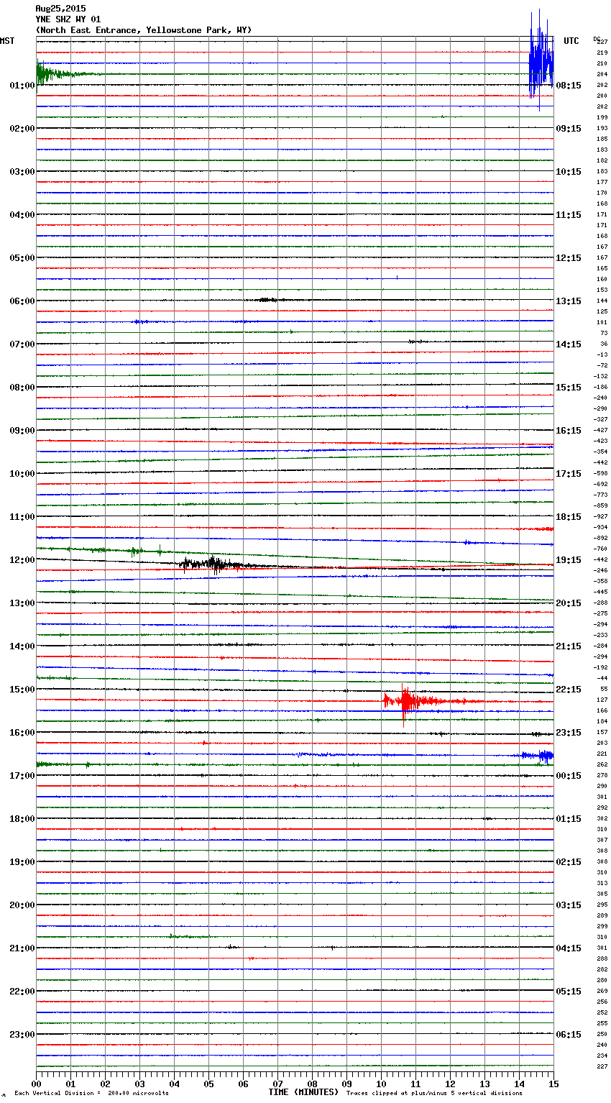Click the black seismic event on the 12:00 trace
This screenshot has height=1103, width=611.
(x=210, y=564)
